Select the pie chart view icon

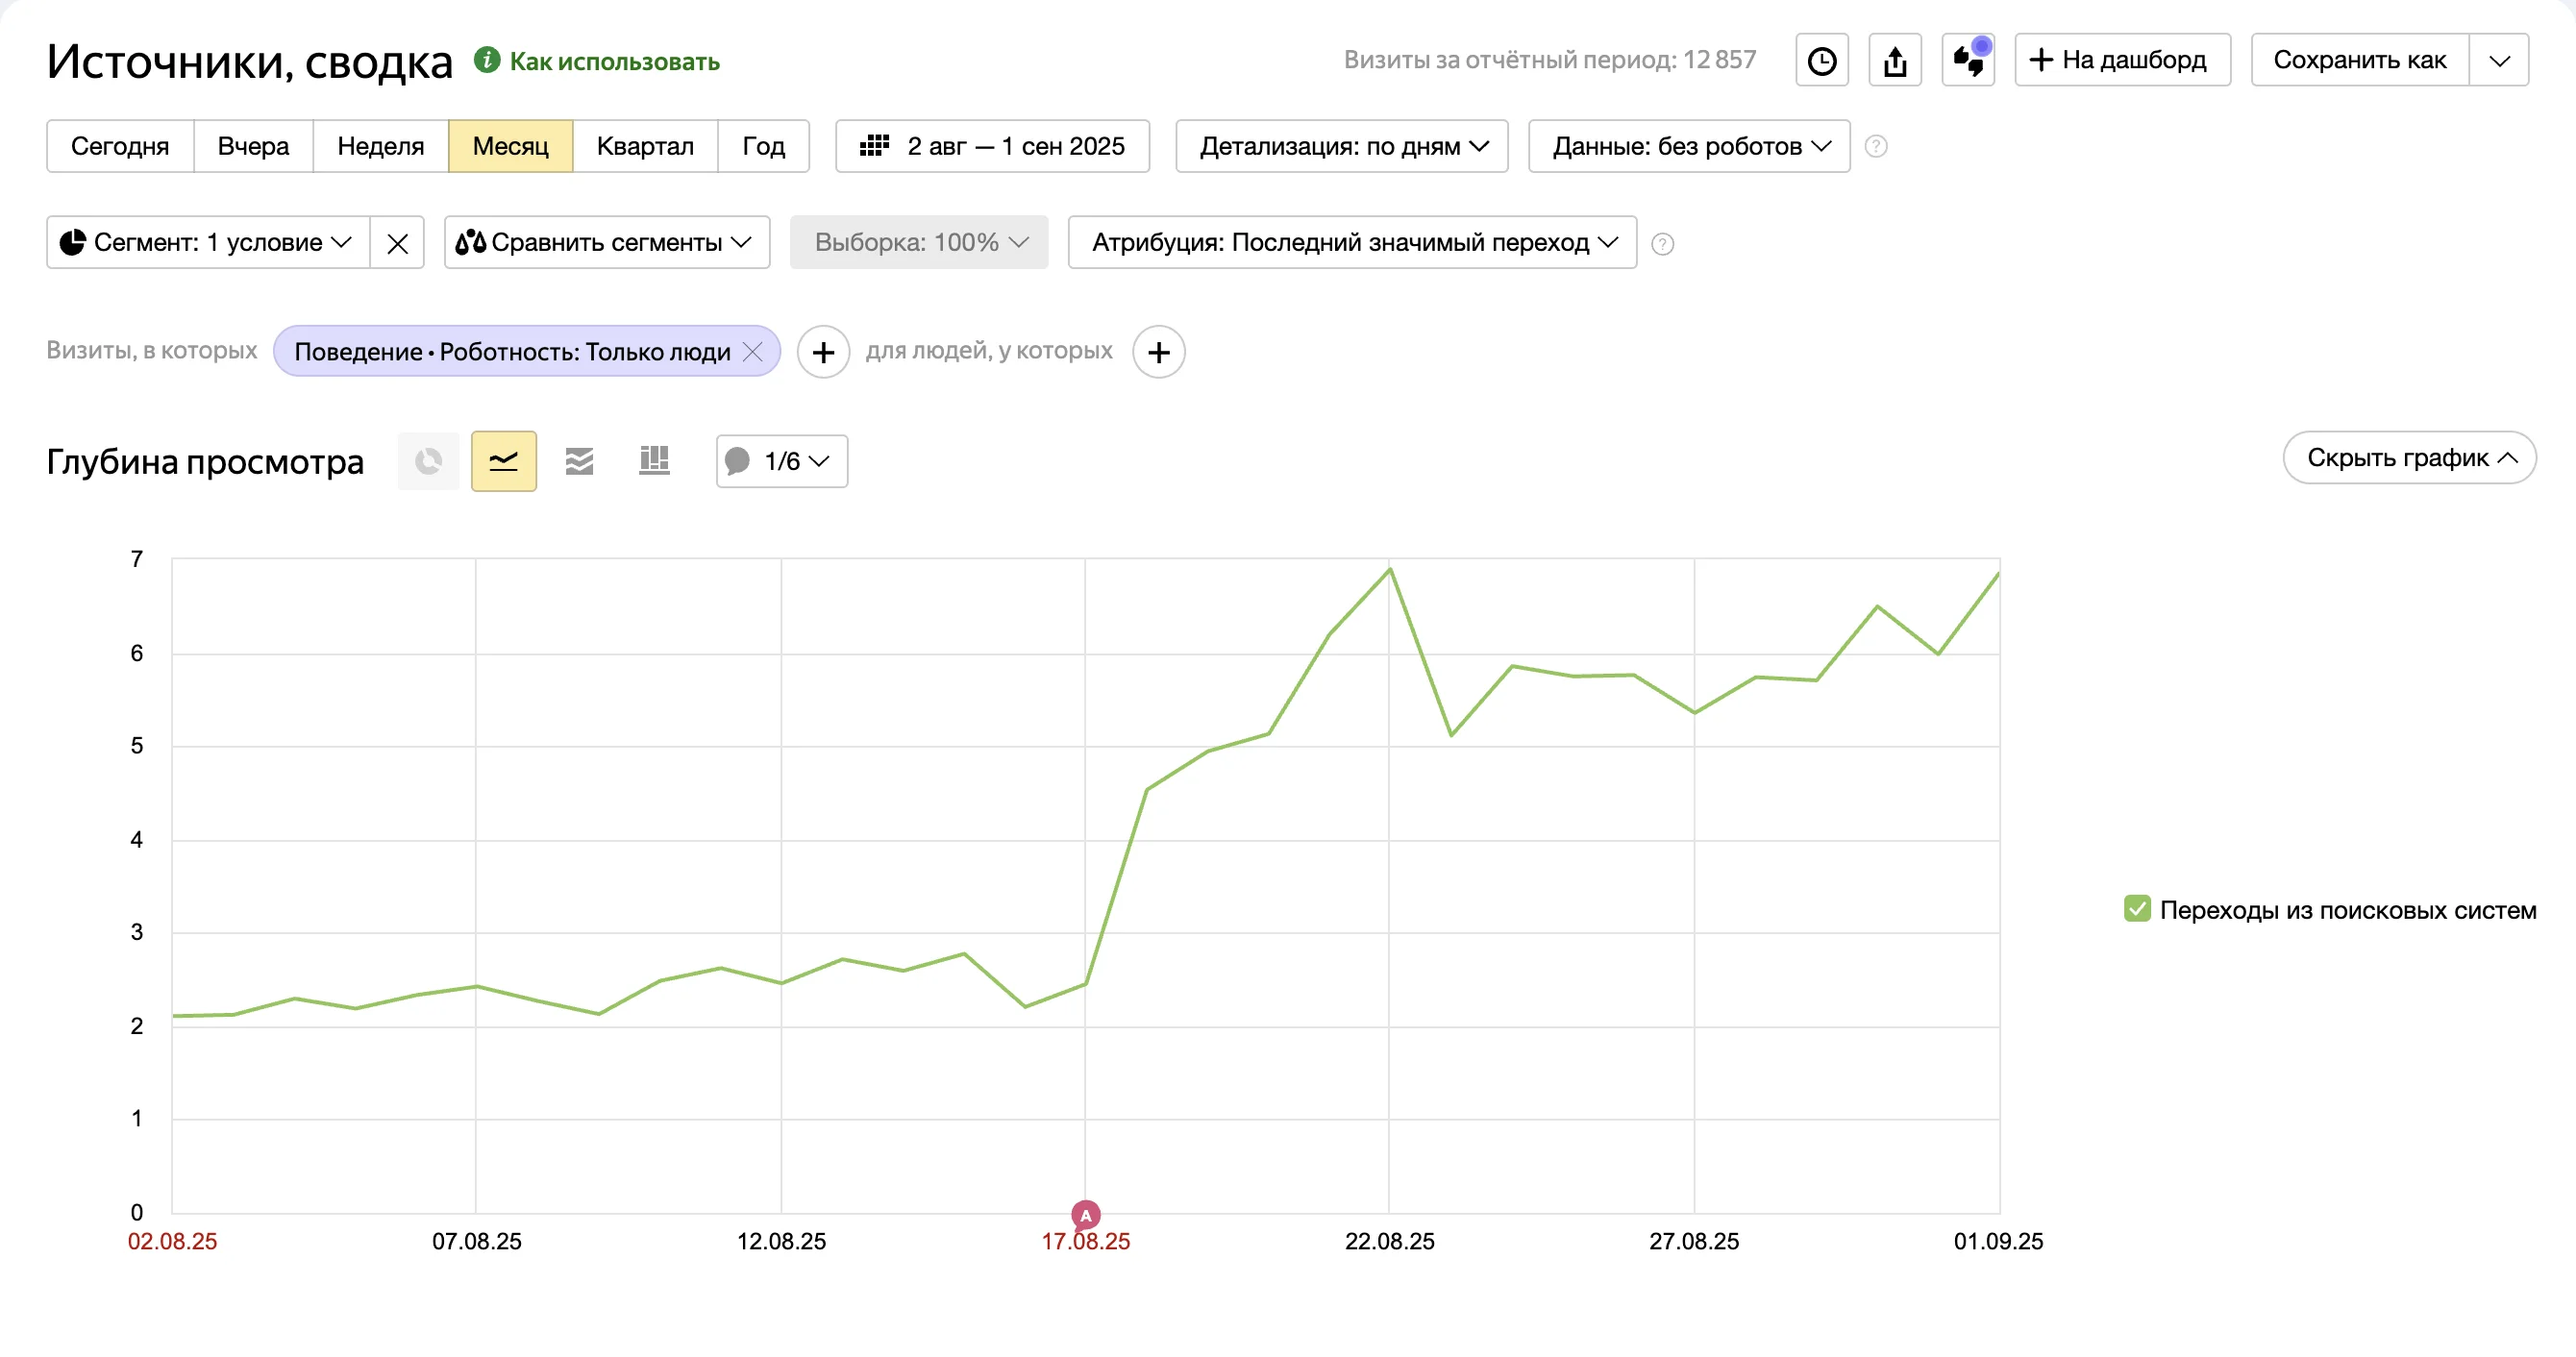(428, 461)
